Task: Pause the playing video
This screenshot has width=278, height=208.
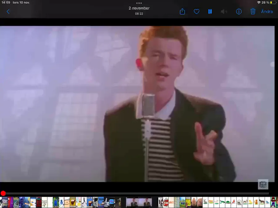Action: 210,12
